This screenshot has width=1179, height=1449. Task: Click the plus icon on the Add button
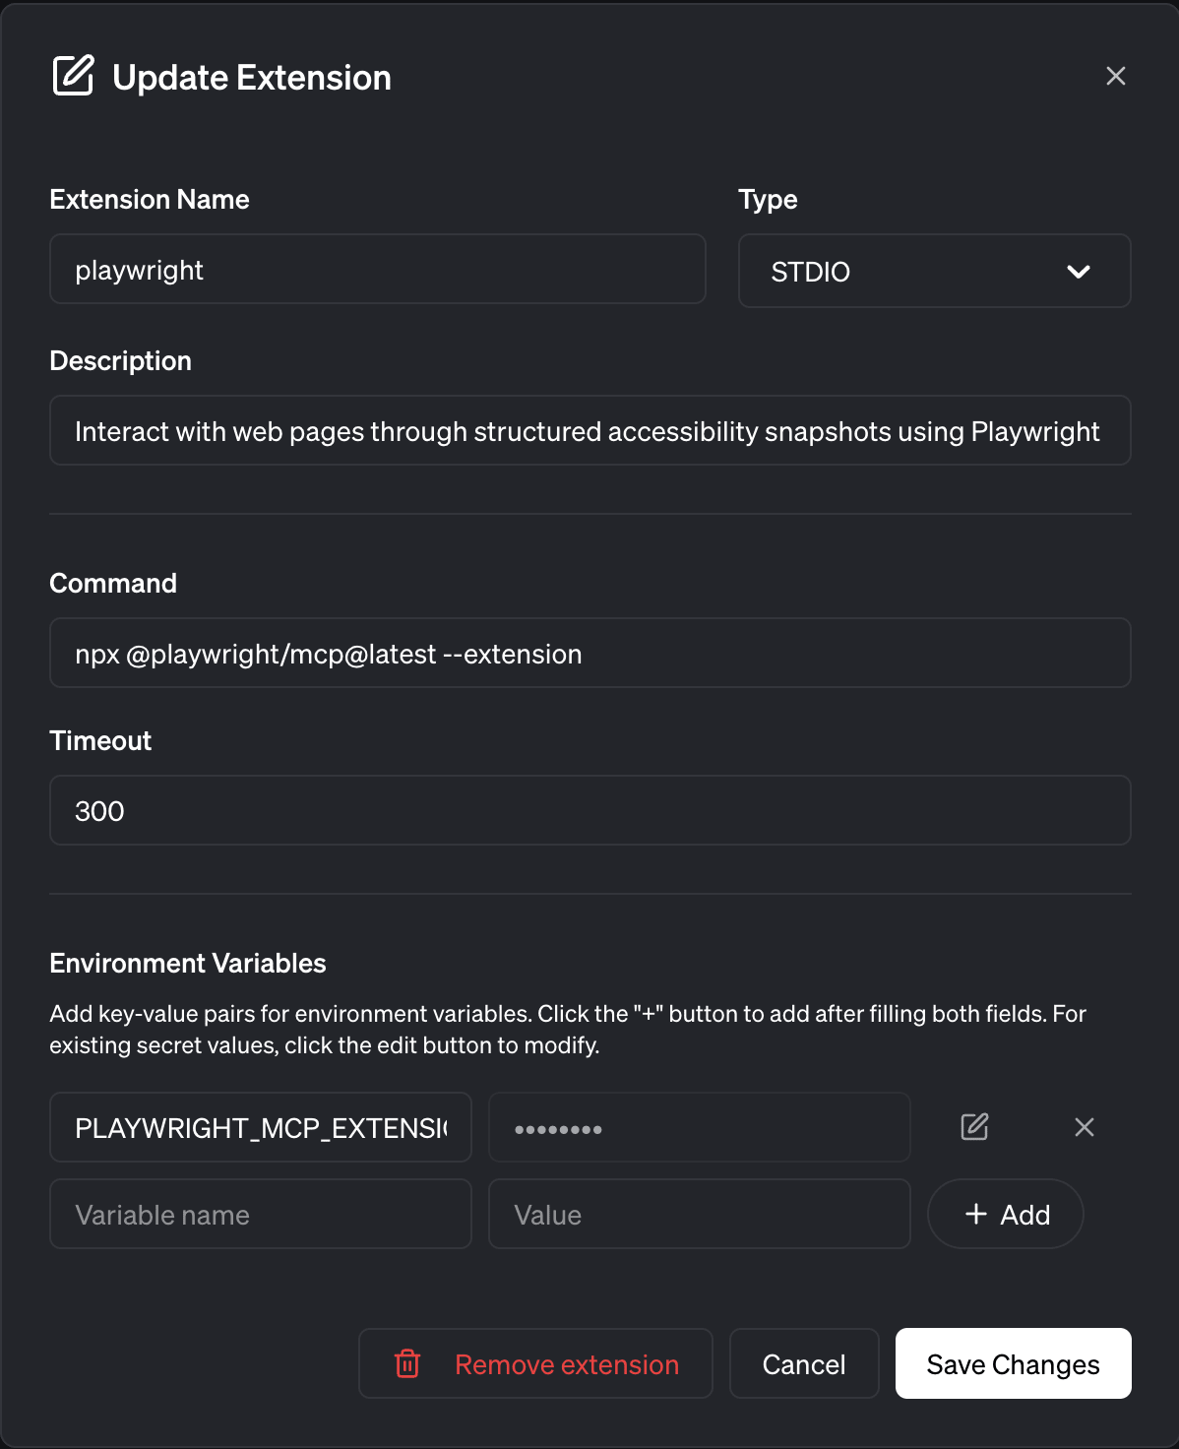coord(975,1214)
